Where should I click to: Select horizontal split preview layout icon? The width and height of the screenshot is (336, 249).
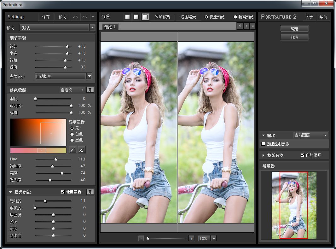pos(136,17)
